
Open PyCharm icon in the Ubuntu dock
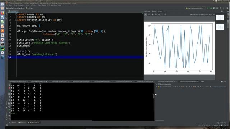(x=3, y=48)
